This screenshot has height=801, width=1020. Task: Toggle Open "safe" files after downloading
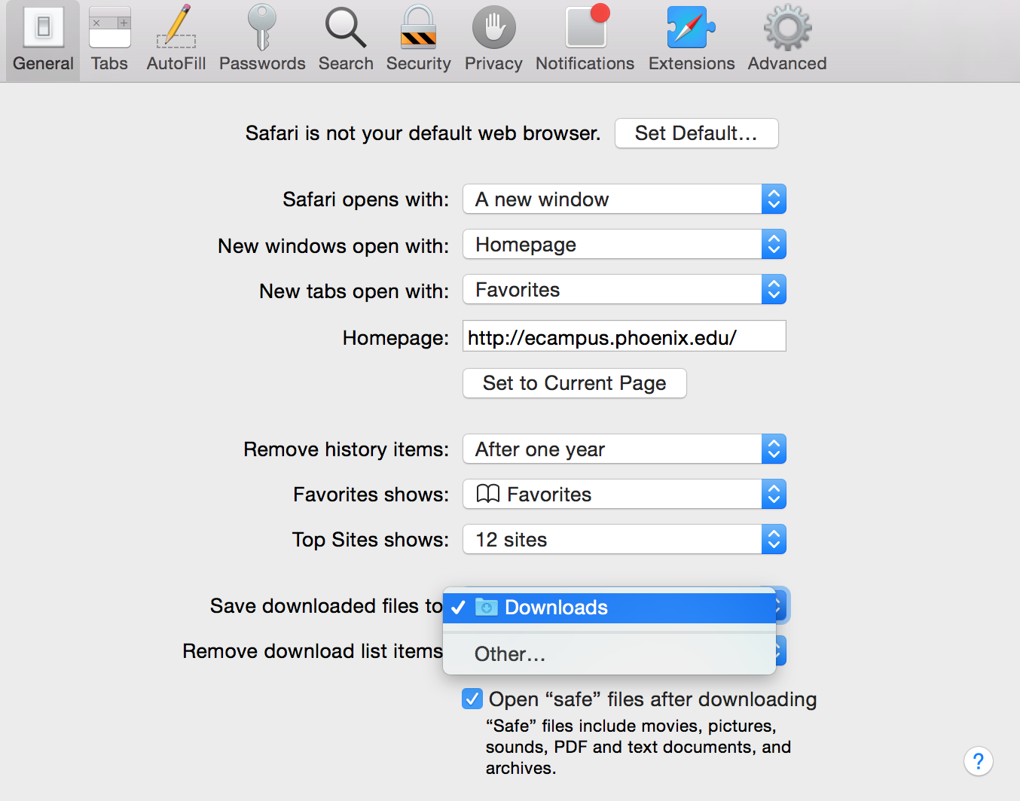pyautogui.click(x=472, y=699)
